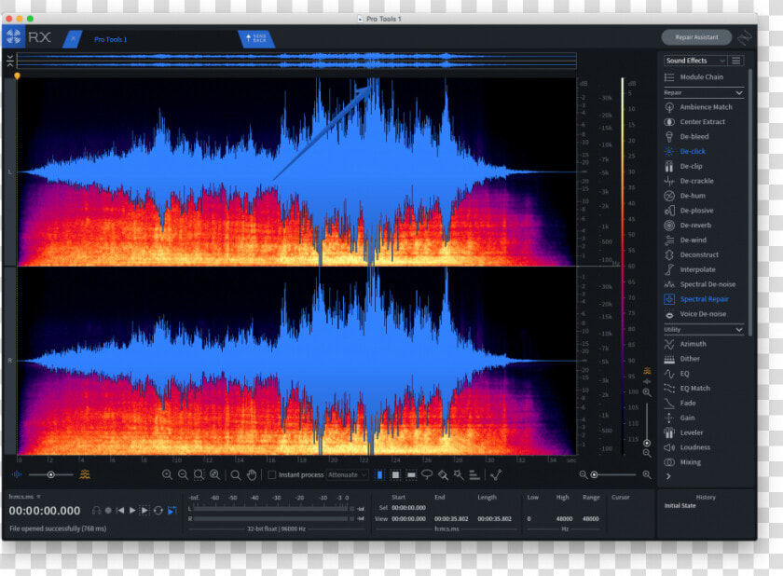
Task: Open the Center Extract module
Action: coord(694,122)
